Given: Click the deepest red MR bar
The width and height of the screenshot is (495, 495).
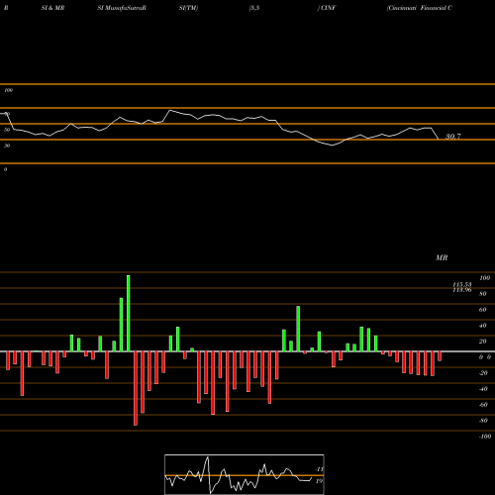Looking at the screenshot, I should (136, 388).
